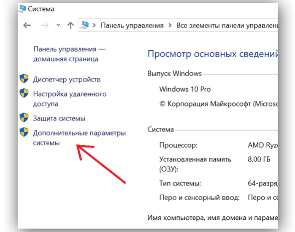Image resolution: width=295 pixels, height=232 pixels.
Task: Open Настройка удаленного доступа link
Action: [x=70, y=99]
